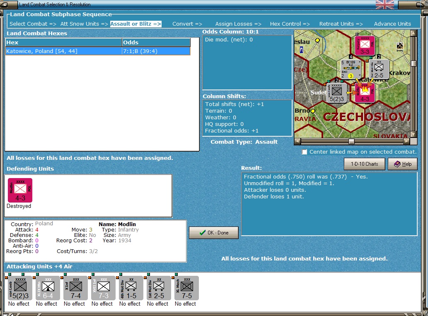This screenshot has height=316, width=428.
Task: Confirm with the OK - Done button
Action: pos(214,233)
